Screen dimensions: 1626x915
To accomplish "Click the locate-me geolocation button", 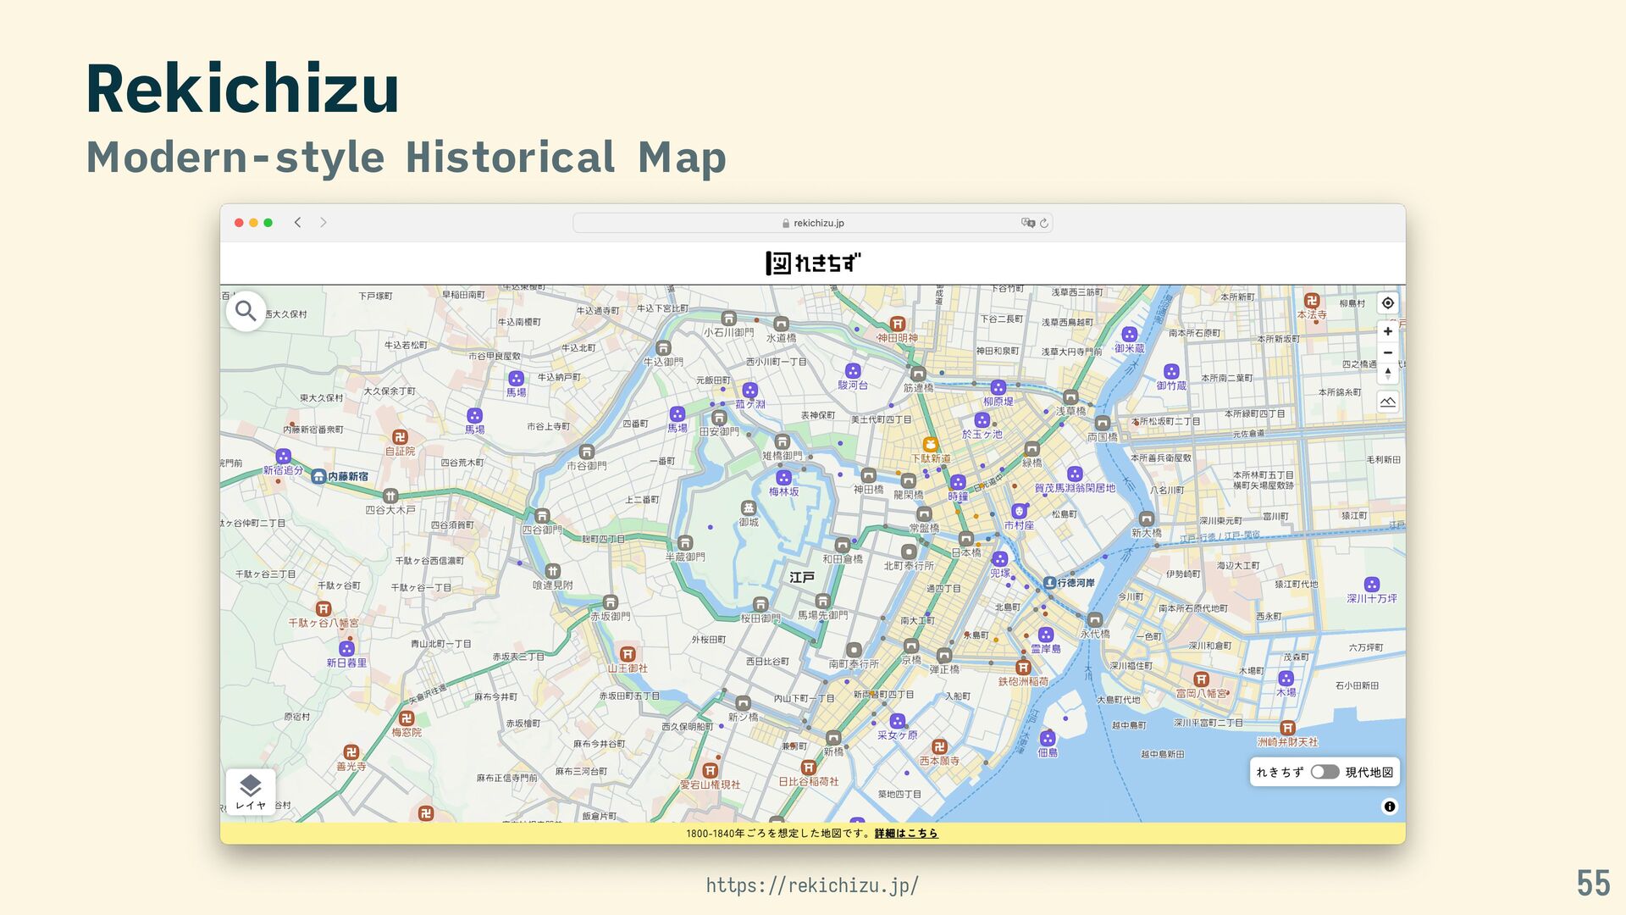I will [1388, 303].
